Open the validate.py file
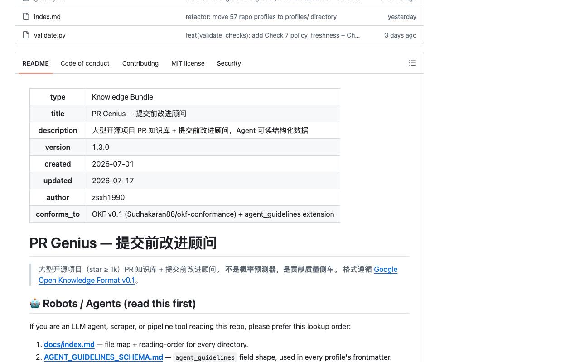The height and width of the screenshot is (362, 580). (x=50, y=35)
